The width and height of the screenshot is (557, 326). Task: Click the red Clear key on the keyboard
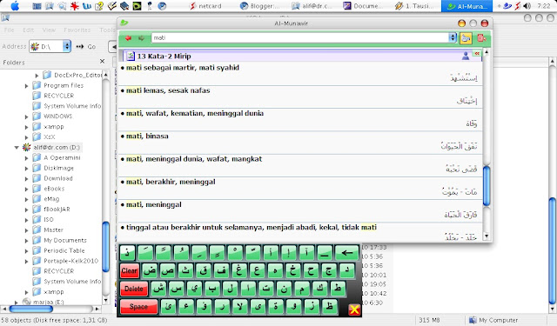click(x=130, y=271)
